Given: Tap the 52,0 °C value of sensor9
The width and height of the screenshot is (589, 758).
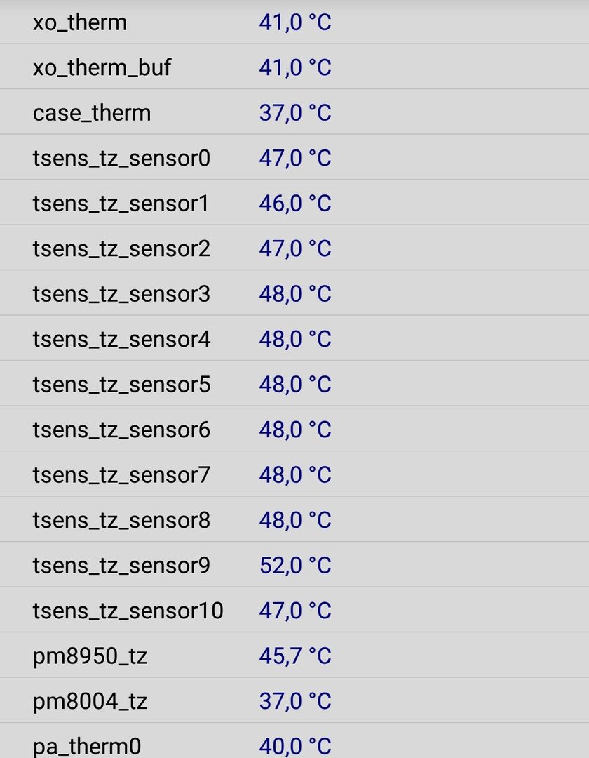Looking at the screenshot, I should [x=295, y=565].
